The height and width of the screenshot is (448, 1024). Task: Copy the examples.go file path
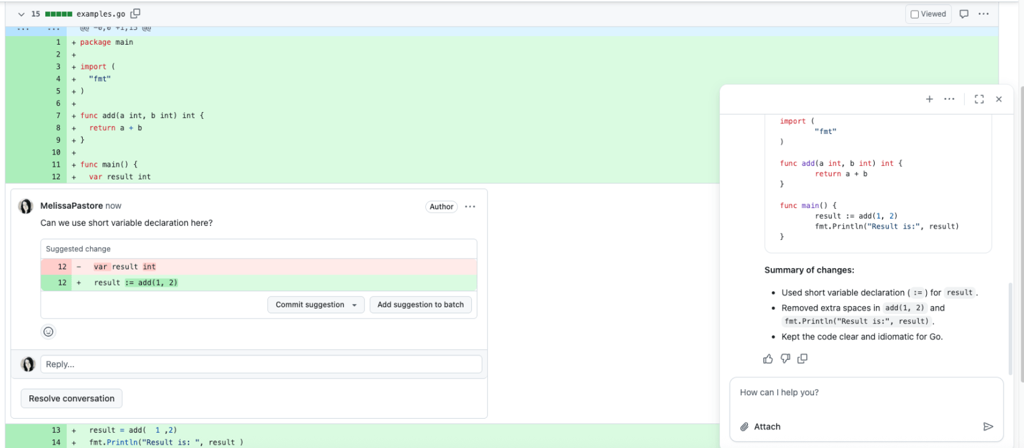[136, 13]
